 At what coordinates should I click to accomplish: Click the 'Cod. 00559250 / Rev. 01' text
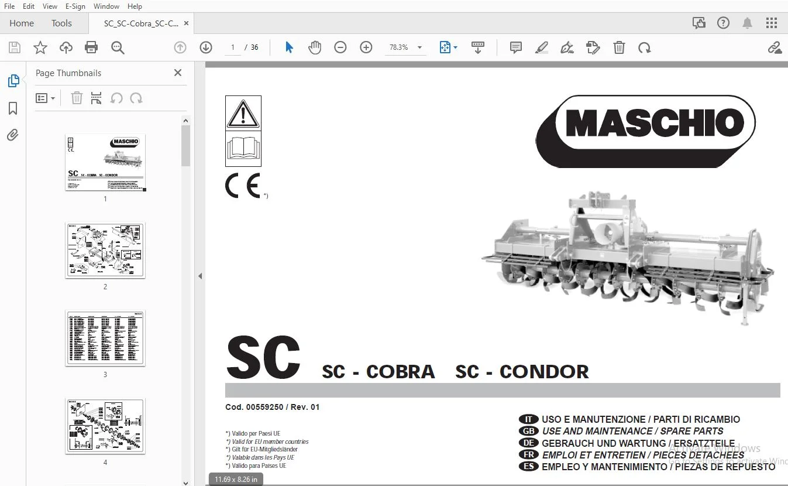click(x=273, y=408)
